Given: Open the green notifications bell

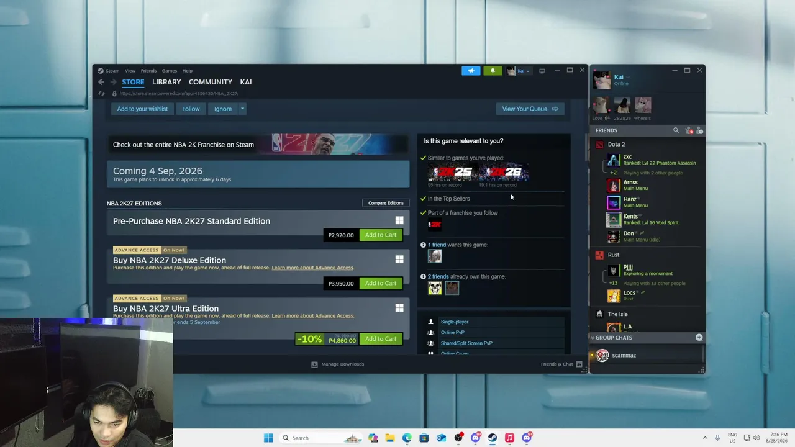Looking at the screenshot, I should tap(493, 71).
